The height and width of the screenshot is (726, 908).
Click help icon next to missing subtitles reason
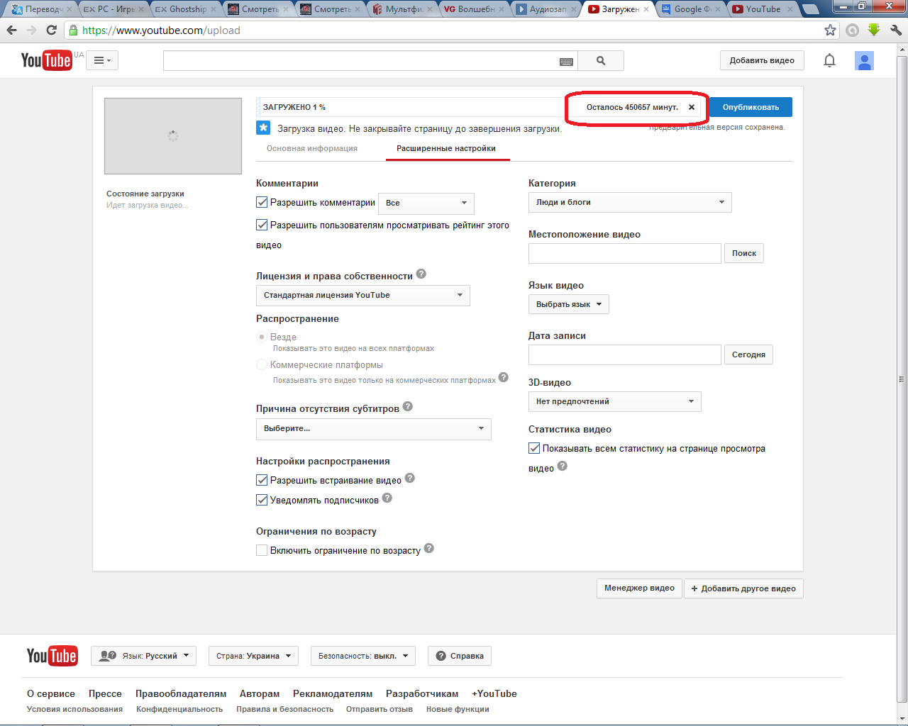tap(408, 407)
